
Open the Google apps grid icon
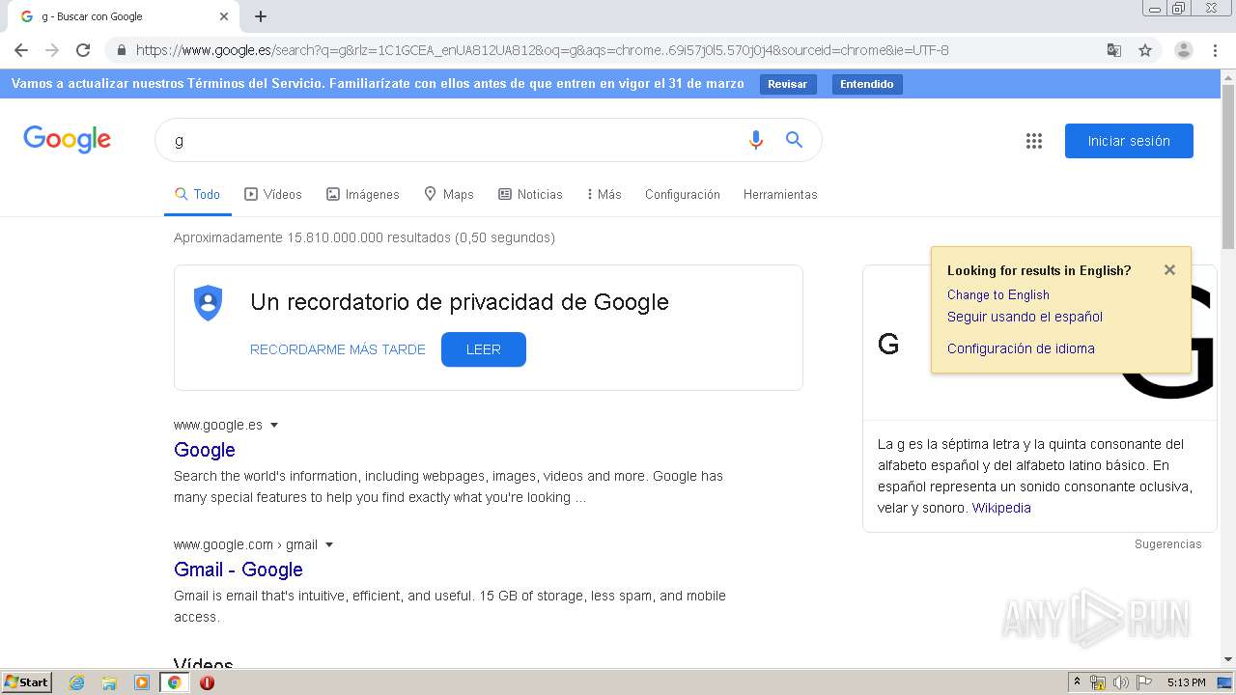pyautogui.click(x=1034, y=141)
